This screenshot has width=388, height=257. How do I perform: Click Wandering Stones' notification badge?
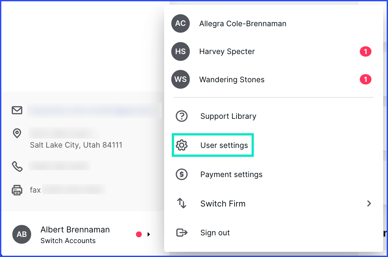pyautogui.click(x=366, y=79)
